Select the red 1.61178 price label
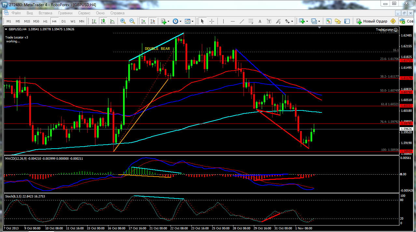Screen dimensions: 416x232 [x=406, y=78]
